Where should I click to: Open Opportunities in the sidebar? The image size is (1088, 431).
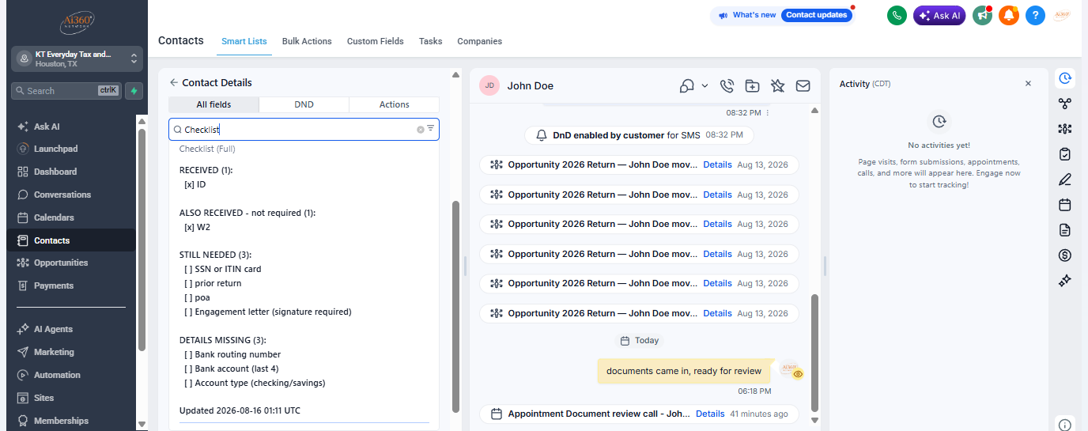(61, 263)
